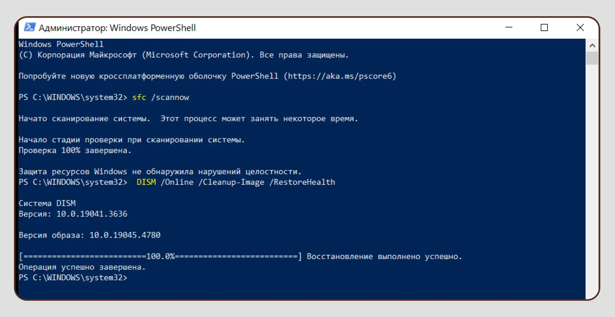The image size is (615, 317).
Task: Click the 'Проверка 100% завершена' line
Action: (x=75, y=150)
